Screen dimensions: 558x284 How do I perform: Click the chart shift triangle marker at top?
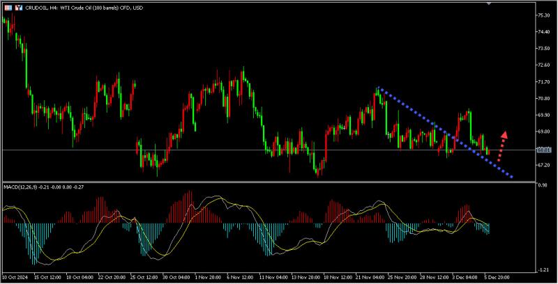[x=489, y=3]
